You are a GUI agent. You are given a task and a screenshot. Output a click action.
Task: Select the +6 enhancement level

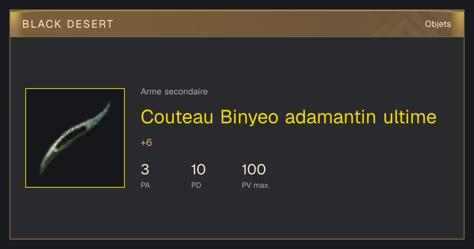(x=146, y=143)
